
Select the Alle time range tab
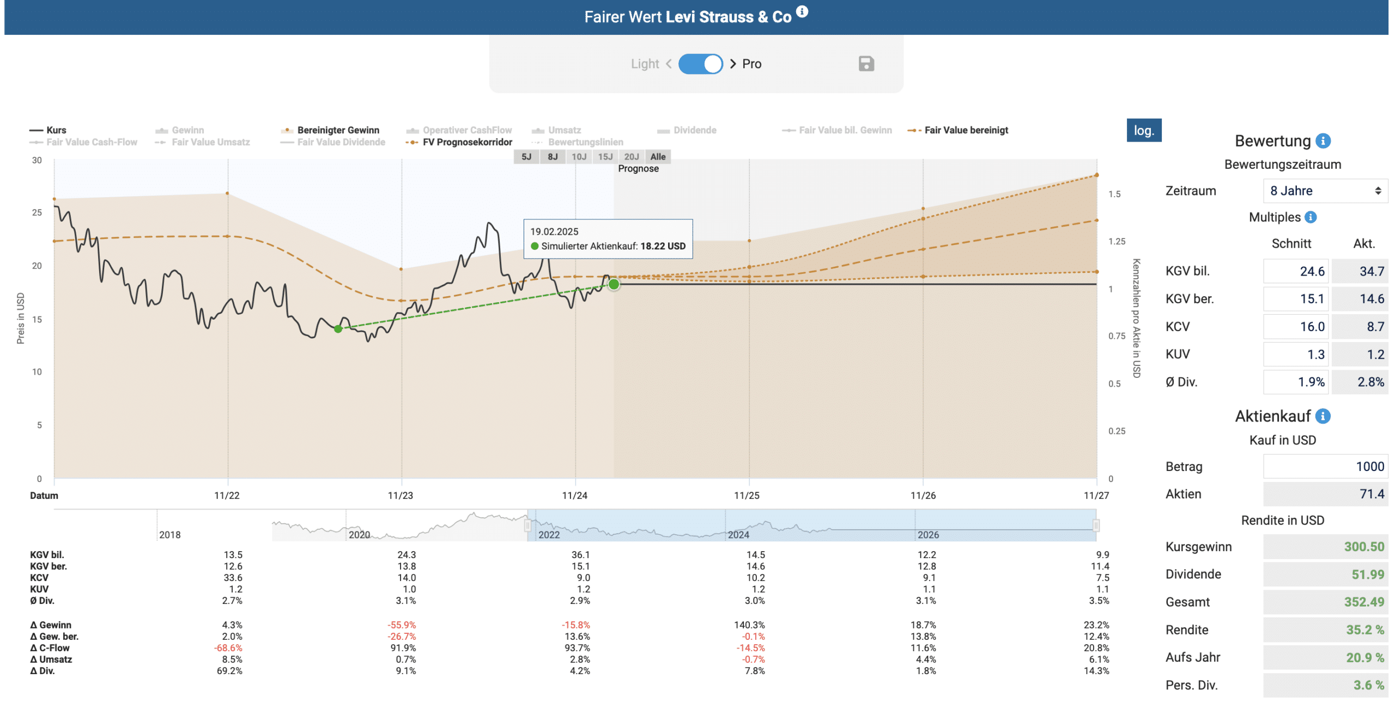(x=658, y=157)
